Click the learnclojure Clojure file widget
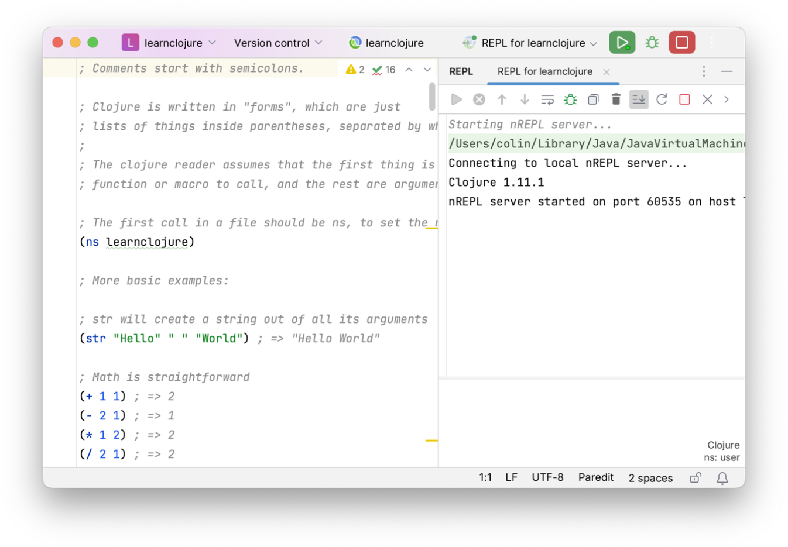Viewport: 788px width, 547px height. point(386,43)
